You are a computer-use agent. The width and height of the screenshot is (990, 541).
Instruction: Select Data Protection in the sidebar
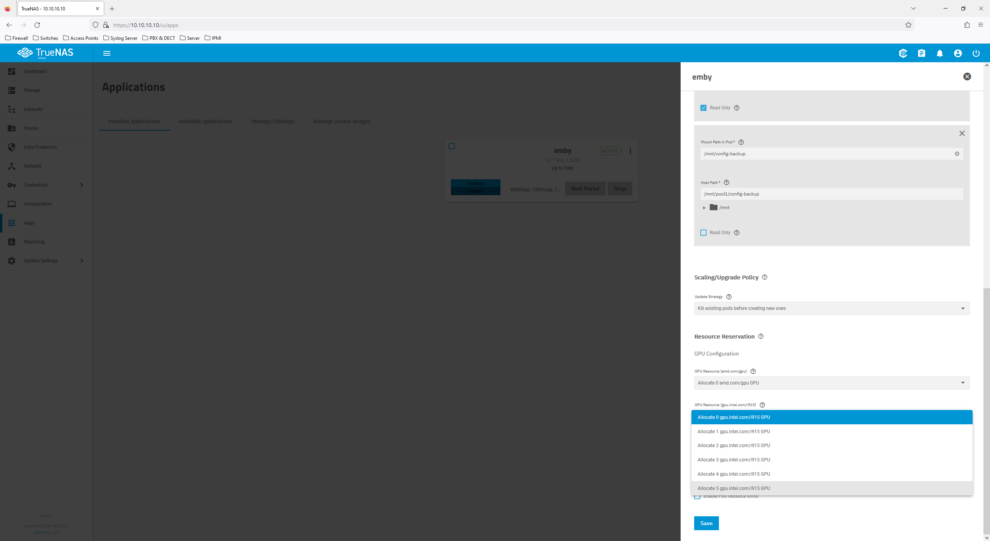(x=40, y=147)
